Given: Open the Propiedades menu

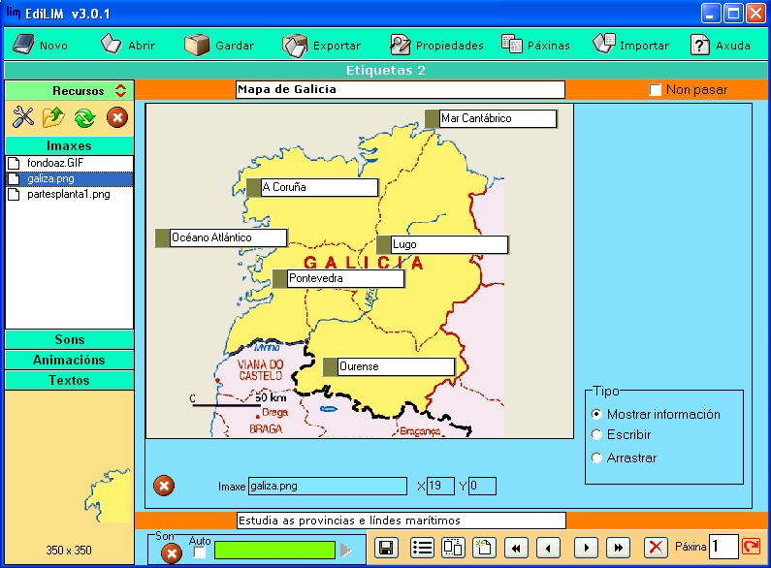Looking at the screenshot, I should (x=436, y=45).
